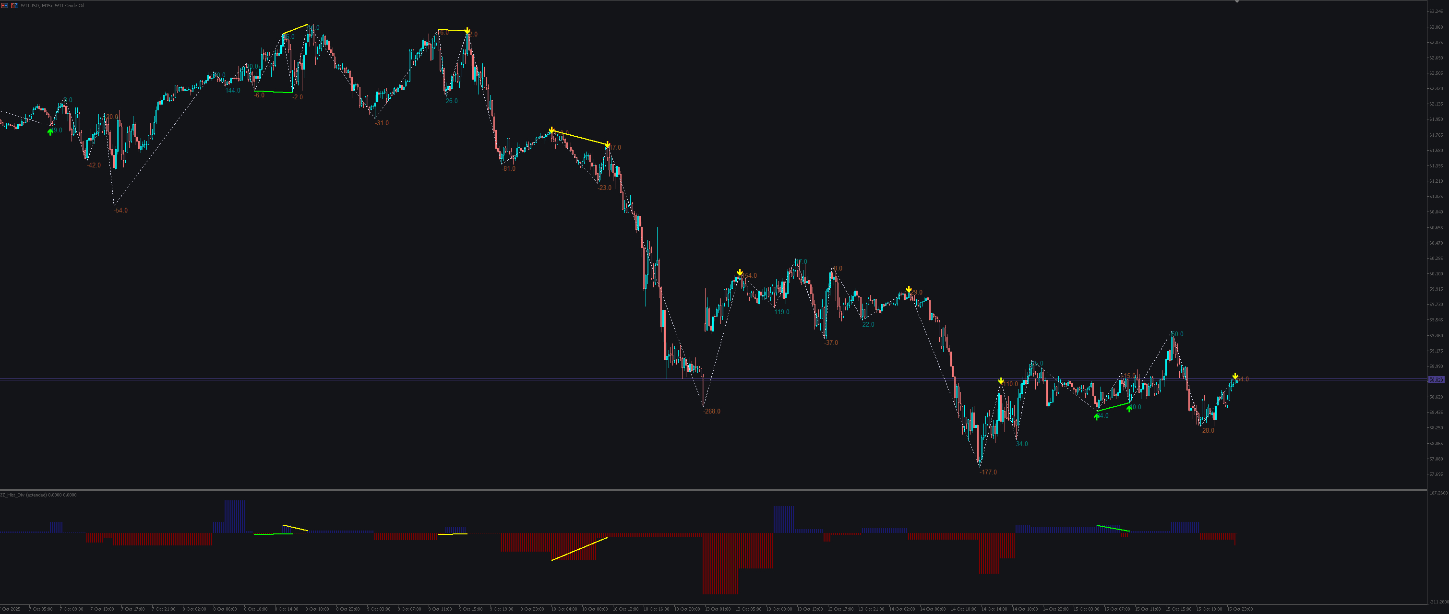
Task: Click the 63.060 price level on the scale
Action: pos(1436,27)
